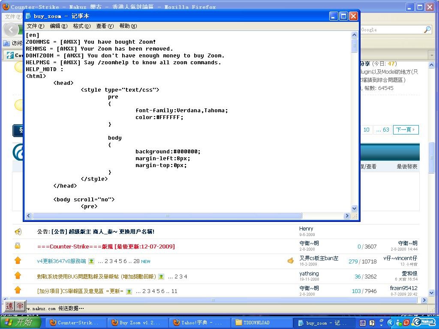Viewport: 439px width, 329px height.
Task: Go to the 下一頁 next page link
Action: (406, 129)
